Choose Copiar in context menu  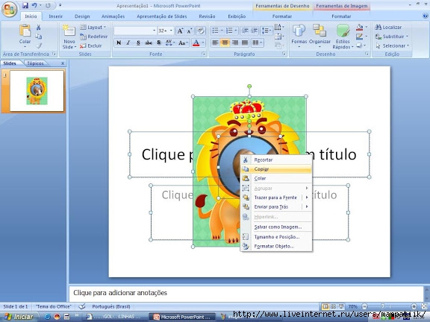click(x=276, y=169)
